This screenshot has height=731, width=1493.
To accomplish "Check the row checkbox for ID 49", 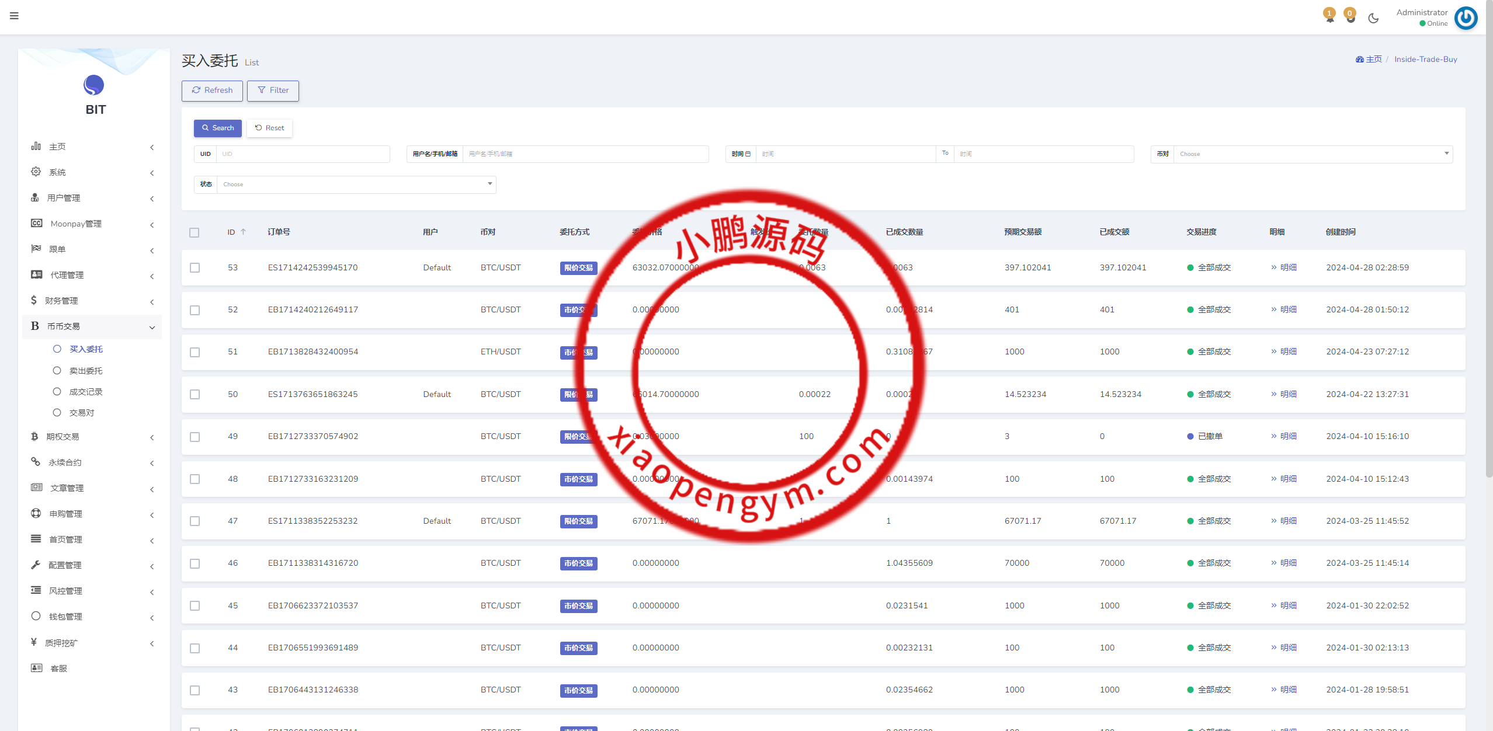I will [x=195, y=437].
